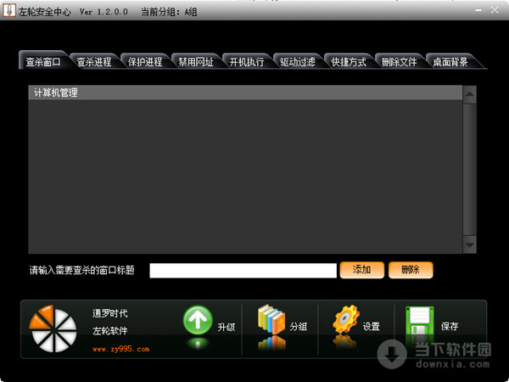This screenshot has height=382, width=509.
Task: Switch to the 查杀窗口 tab
Action: [x=43, y=61]
